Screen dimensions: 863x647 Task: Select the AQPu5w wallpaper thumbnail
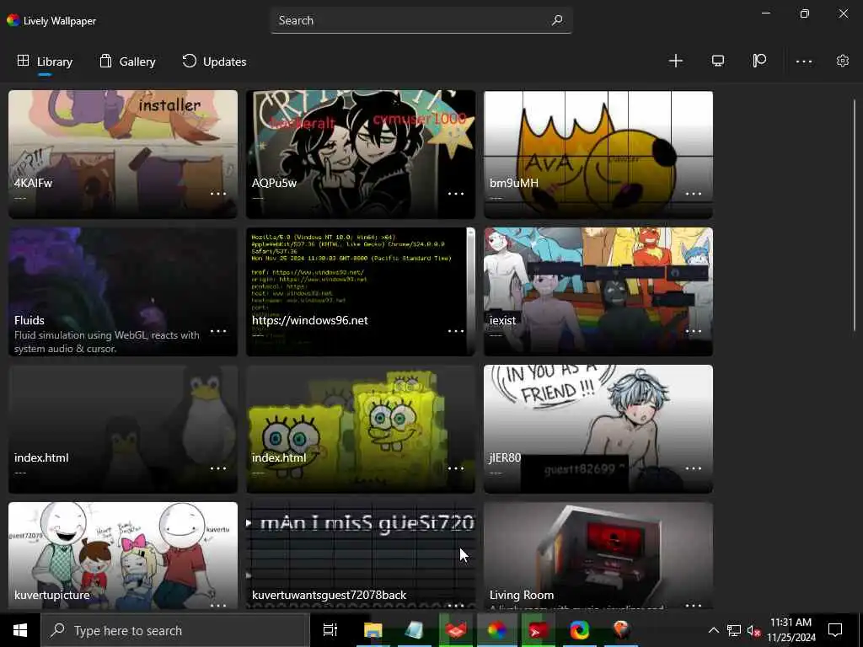coord(361,154)
